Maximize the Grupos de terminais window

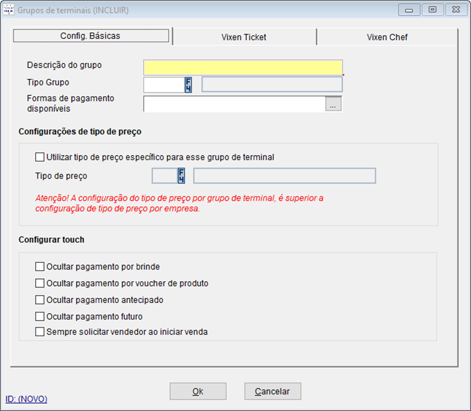433,10
